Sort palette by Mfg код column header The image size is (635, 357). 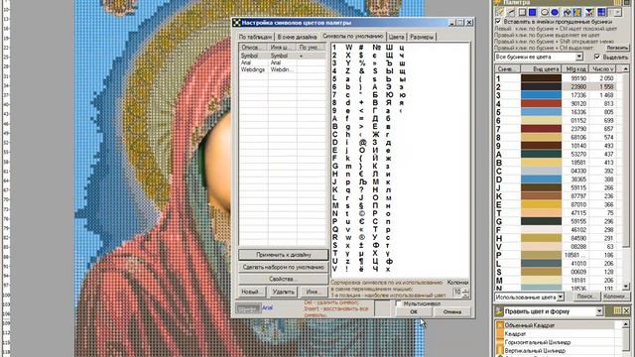click(575, 69)
